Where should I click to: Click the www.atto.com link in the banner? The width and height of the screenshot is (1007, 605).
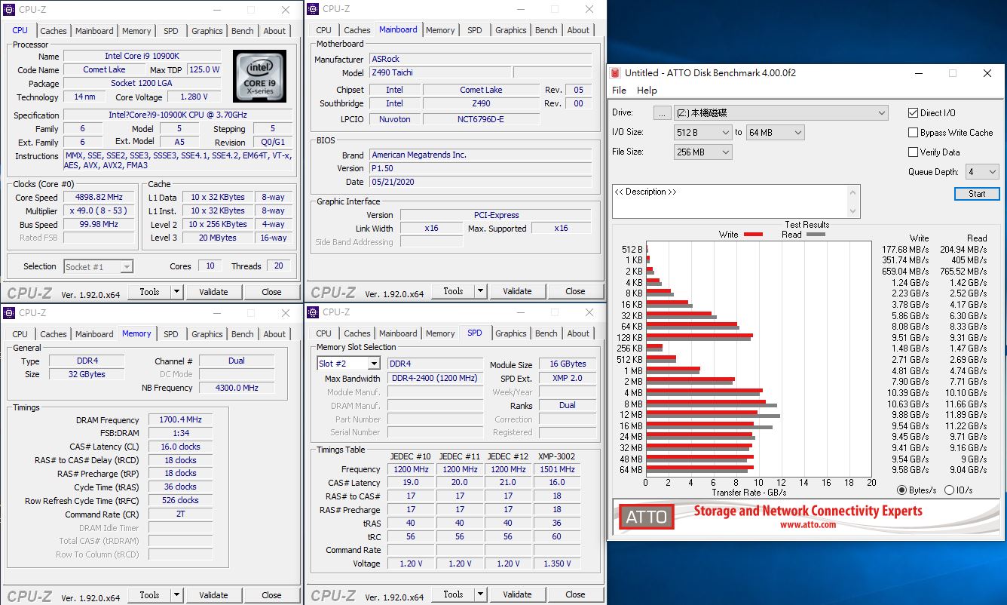807,524
